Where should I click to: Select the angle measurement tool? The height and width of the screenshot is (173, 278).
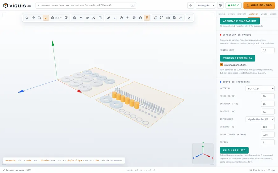(115, 18)
